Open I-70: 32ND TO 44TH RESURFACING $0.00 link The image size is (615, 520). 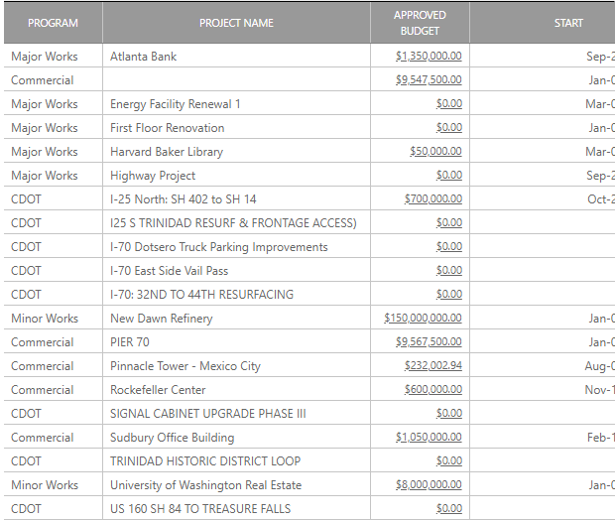[x=449, y=295]
